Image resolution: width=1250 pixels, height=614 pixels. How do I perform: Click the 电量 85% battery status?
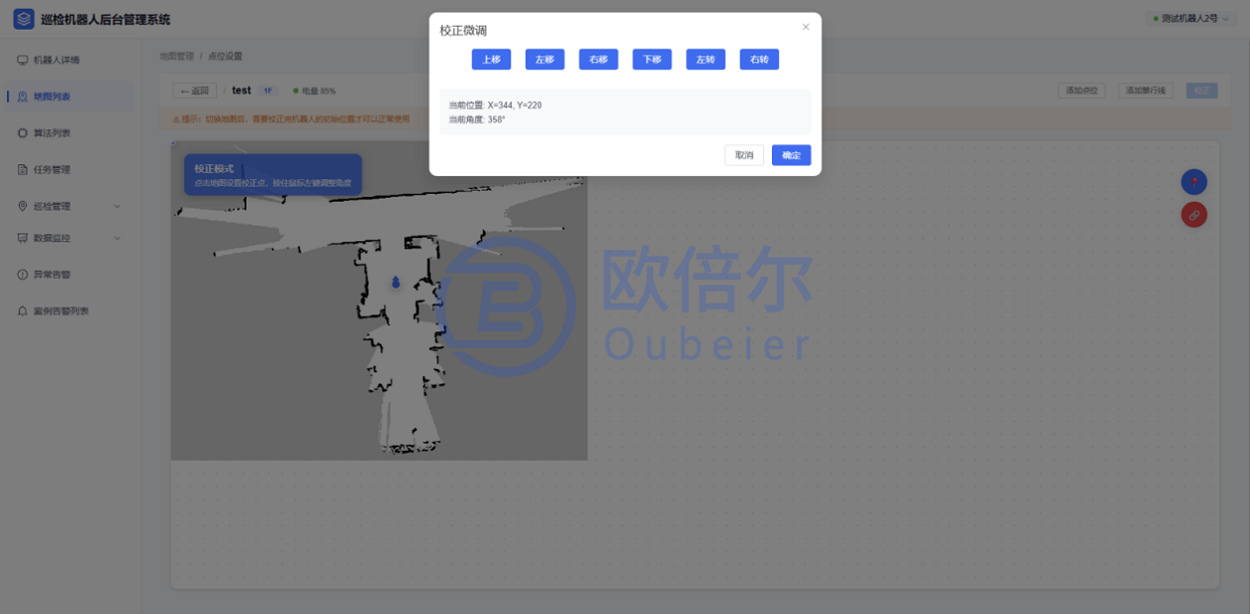[x=315, y=91]
